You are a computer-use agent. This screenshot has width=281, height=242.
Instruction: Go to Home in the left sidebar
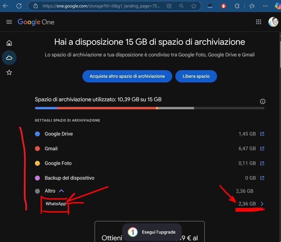[9, 43]
